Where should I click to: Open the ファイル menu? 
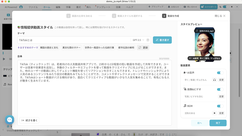pos(33,7)
